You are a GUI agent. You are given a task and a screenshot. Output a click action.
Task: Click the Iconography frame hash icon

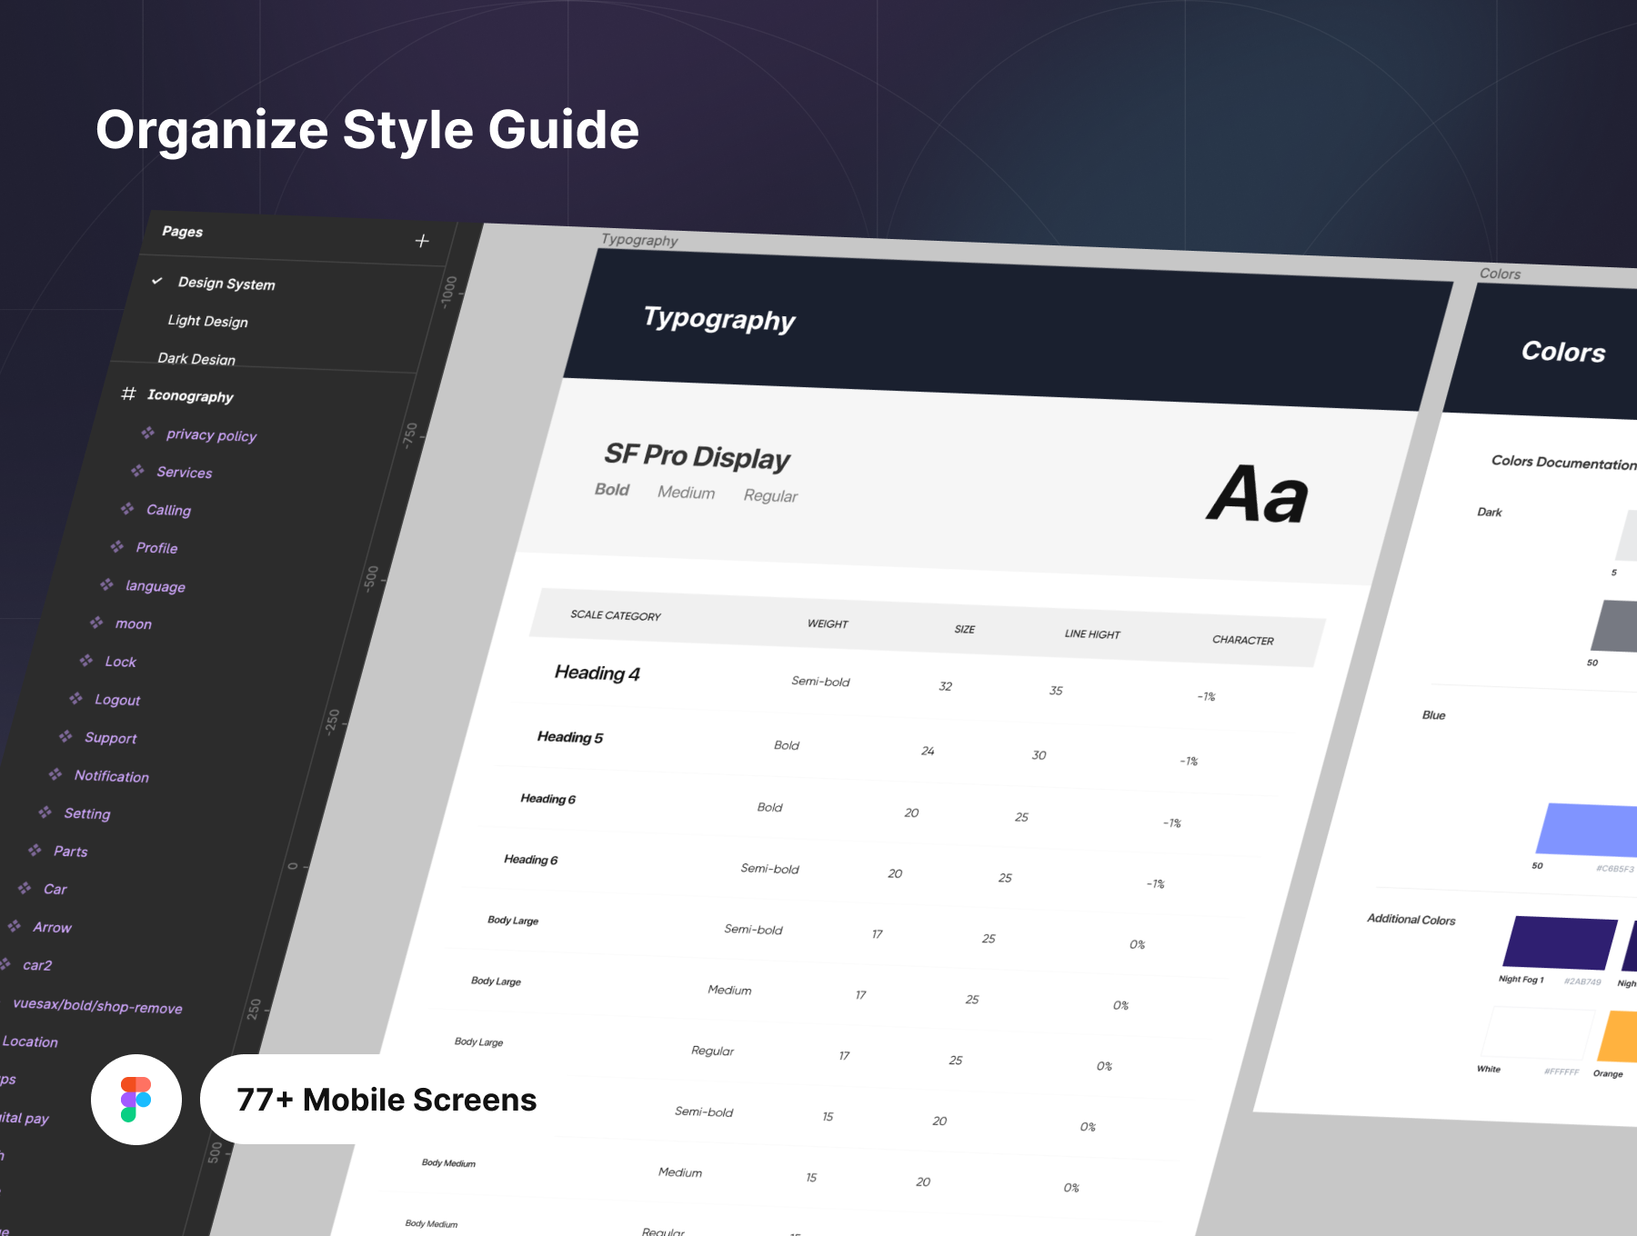(128, 394)
